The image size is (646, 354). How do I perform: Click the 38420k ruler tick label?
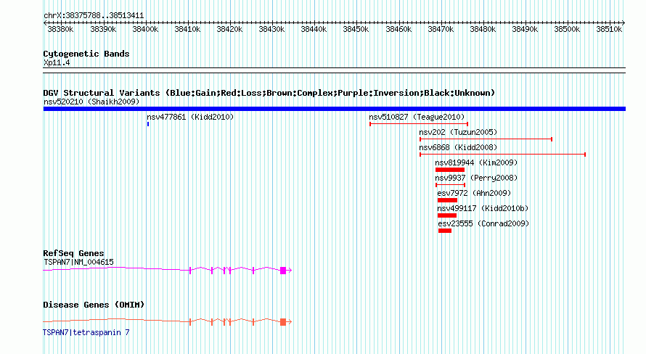click(229, 29)
